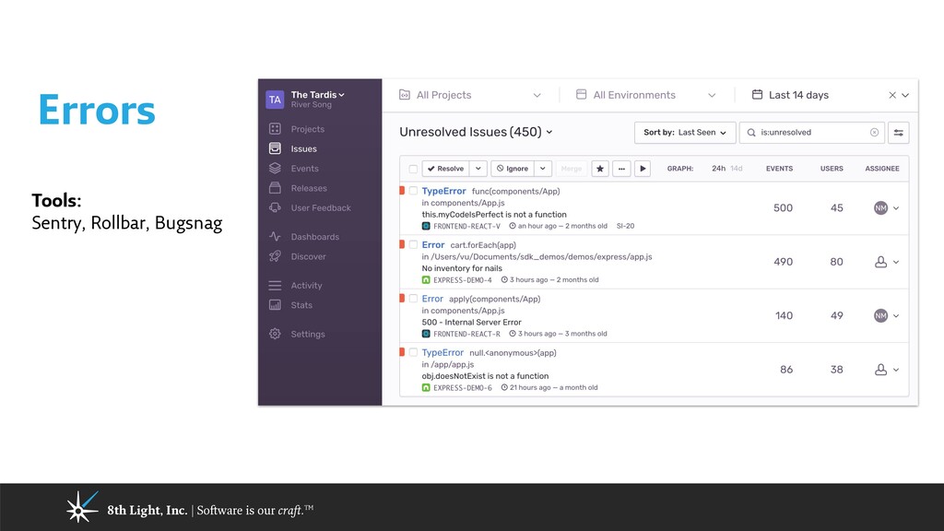
Task: Open the Projects sidebar icon
Action: (x=275, y=129)
